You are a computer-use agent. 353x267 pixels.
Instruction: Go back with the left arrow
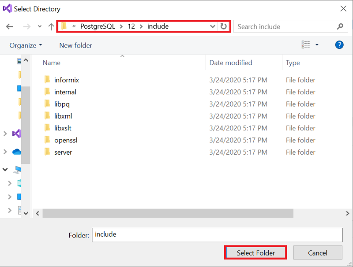tap(10, 26)
